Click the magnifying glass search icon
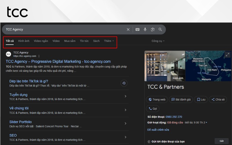Image resolution: width=232 pixels, height=145 pixels. click(x=160, y=30)
